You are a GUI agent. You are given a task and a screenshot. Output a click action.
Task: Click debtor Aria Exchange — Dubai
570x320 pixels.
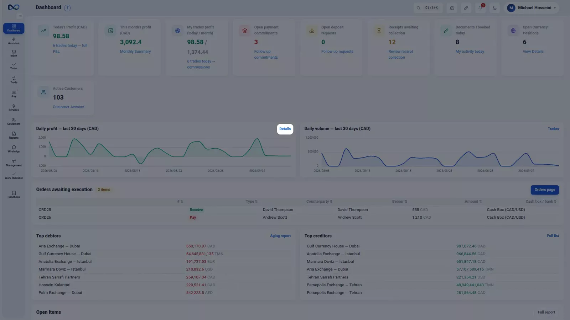(x=59, y=246)
